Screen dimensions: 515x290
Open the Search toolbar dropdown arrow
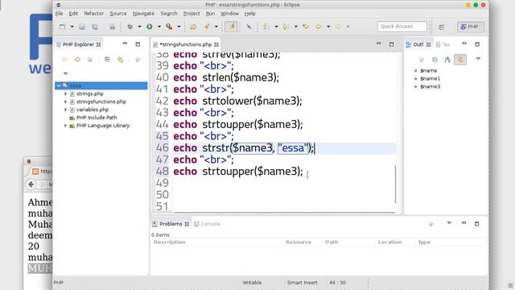coord(216,27)
